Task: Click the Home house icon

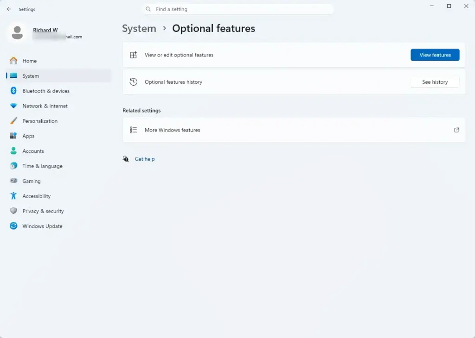Action: 13,61
